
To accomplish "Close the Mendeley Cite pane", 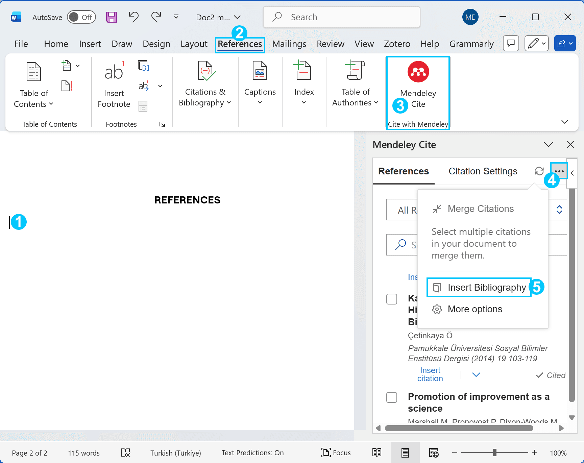I will point(570,145).
